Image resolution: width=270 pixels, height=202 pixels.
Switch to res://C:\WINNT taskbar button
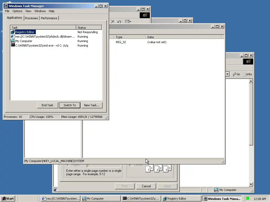tap(61, 199)
